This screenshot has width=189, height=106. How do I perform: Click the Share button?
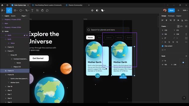tap(171, 11)
